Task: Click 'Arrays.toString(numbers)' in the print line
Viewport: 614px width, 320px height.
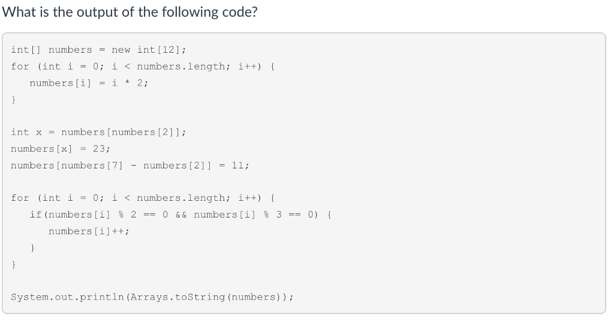Action: coord(221,297)
